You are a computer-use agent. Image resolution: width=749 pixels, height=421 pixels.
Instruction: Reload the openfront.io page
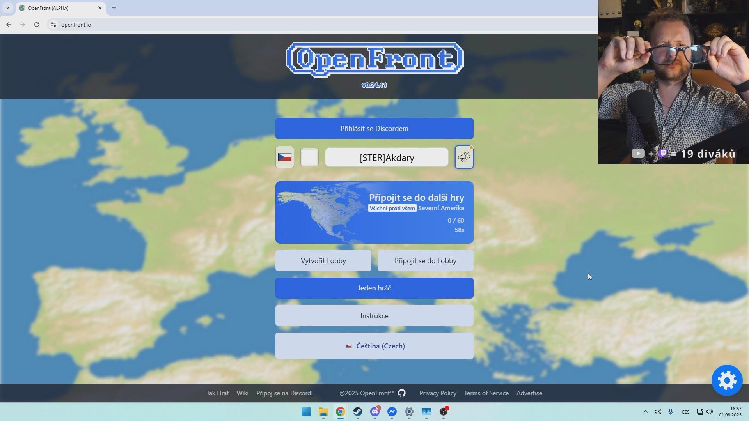pos(37,25)
